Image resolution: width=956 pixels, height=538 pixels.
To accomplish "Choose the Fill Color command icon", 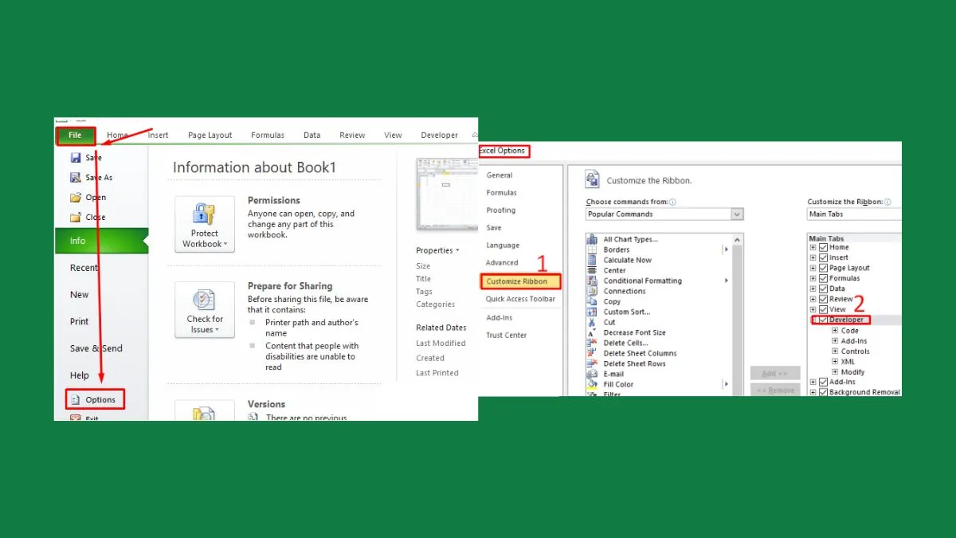I will [592, 384].
